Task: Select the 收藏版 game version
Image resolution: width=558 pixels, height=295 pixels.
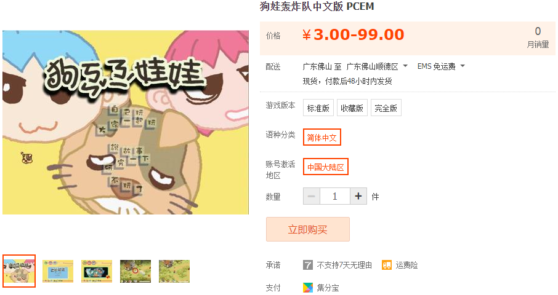Action: tap(352, 108)
